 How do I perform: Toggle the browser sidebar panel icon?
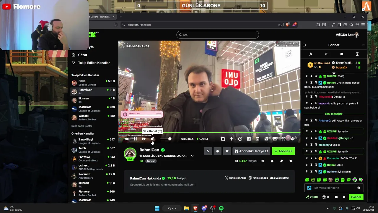coord(339,25)
